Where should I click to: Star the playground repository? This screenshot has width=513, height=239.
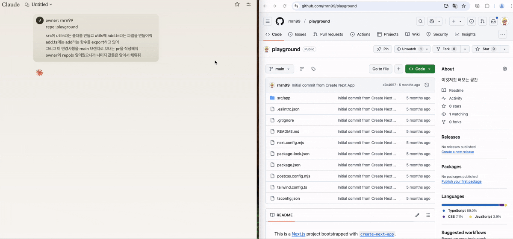click(486, 49)
